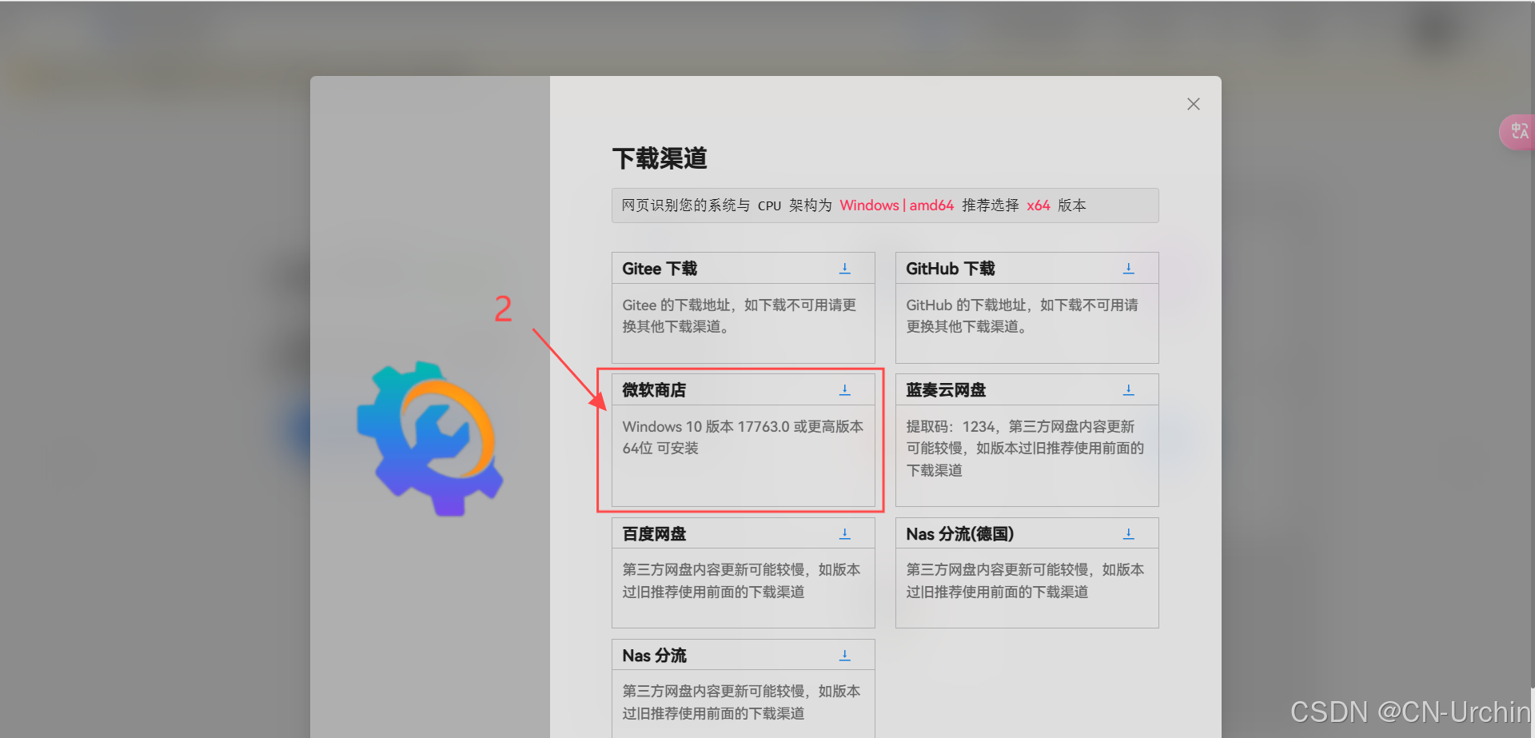Click the 下载渠道 heading
The height and width of the screenshot is (738, 1535).
660,158
